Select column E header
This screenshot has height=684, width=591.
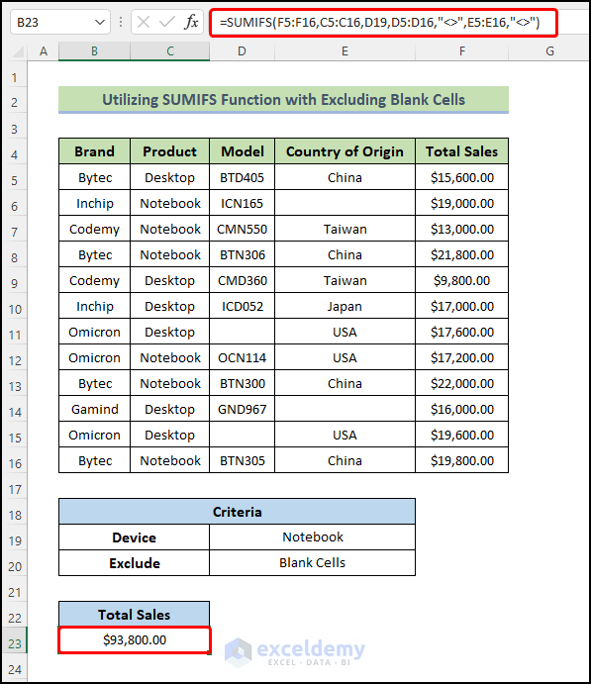345,51
